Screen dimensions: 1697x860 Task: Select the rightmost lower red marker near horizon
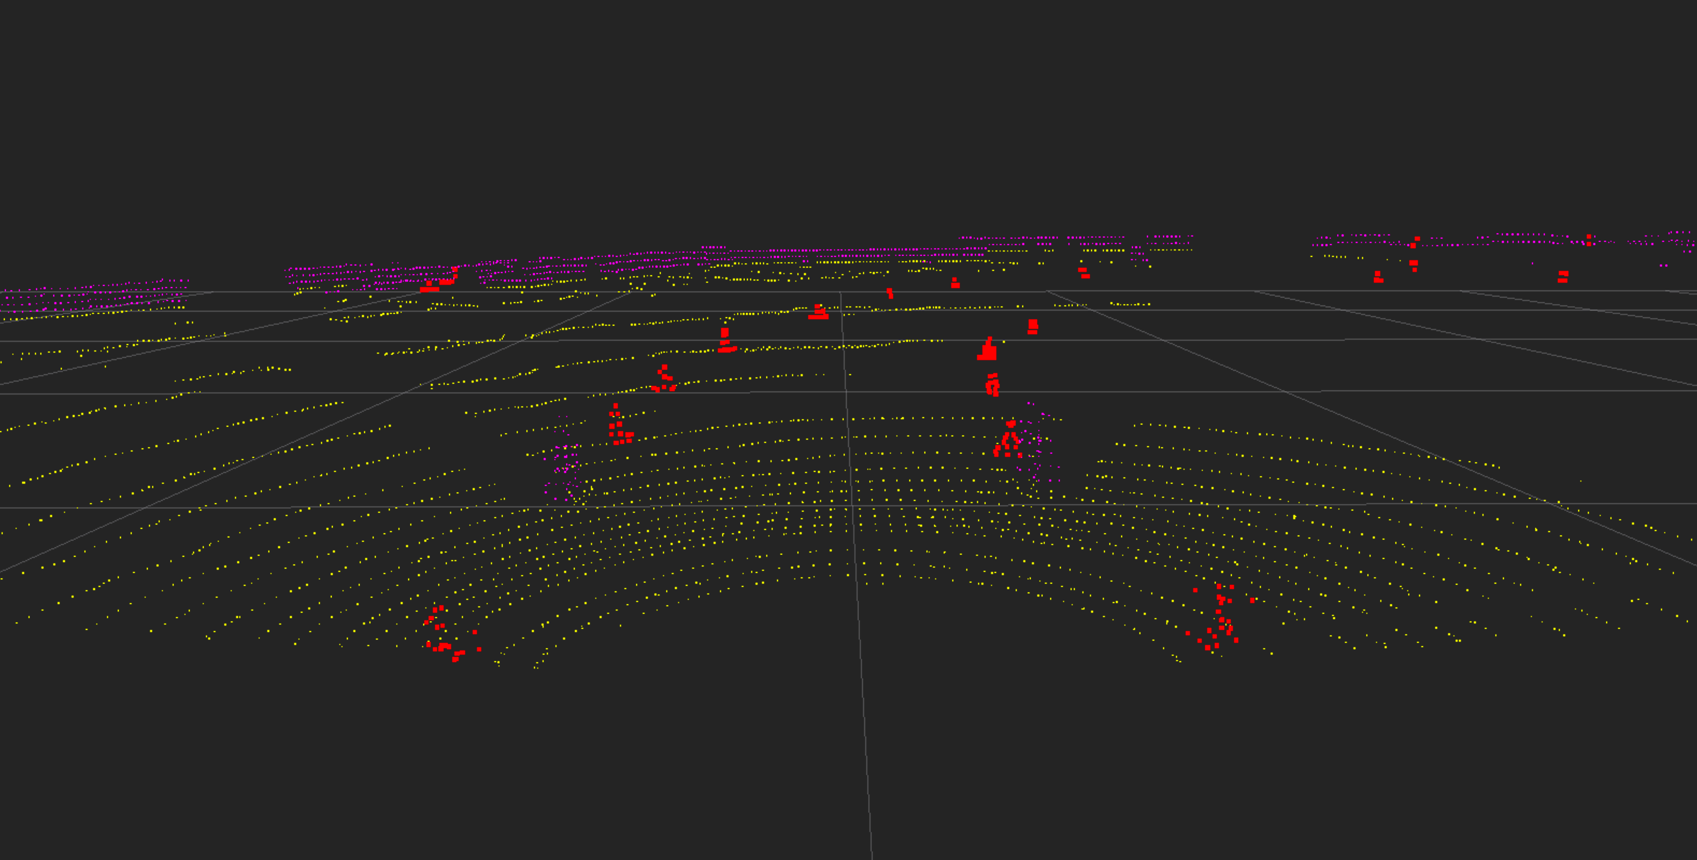click(1563, 277)
